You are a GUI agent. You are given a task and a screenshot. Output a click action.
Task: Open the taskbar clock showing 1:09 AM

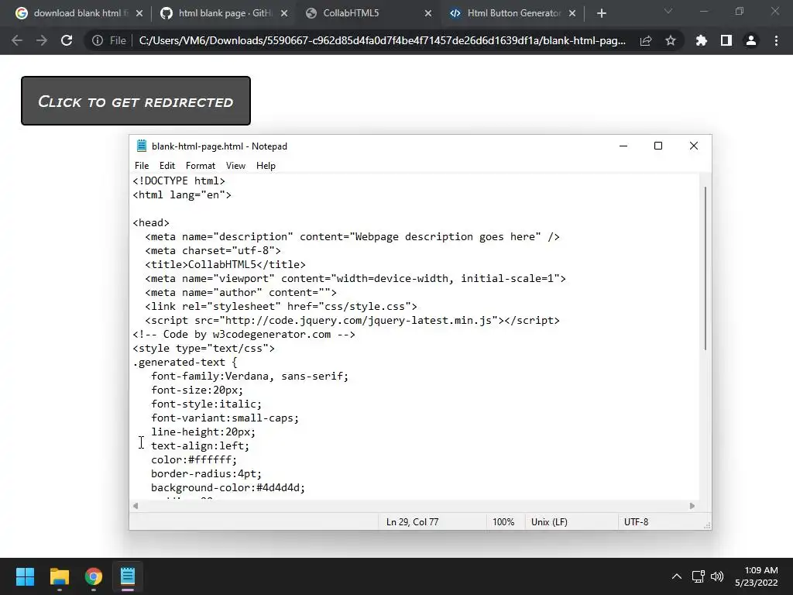tap(756, 576)
